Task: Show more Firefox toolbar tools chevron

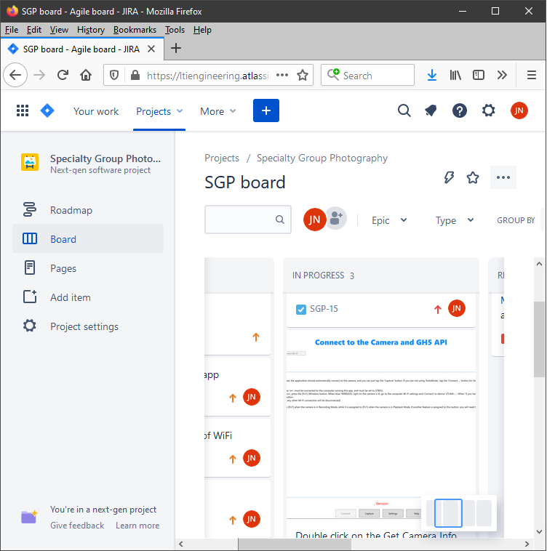Action: [502, 75]
